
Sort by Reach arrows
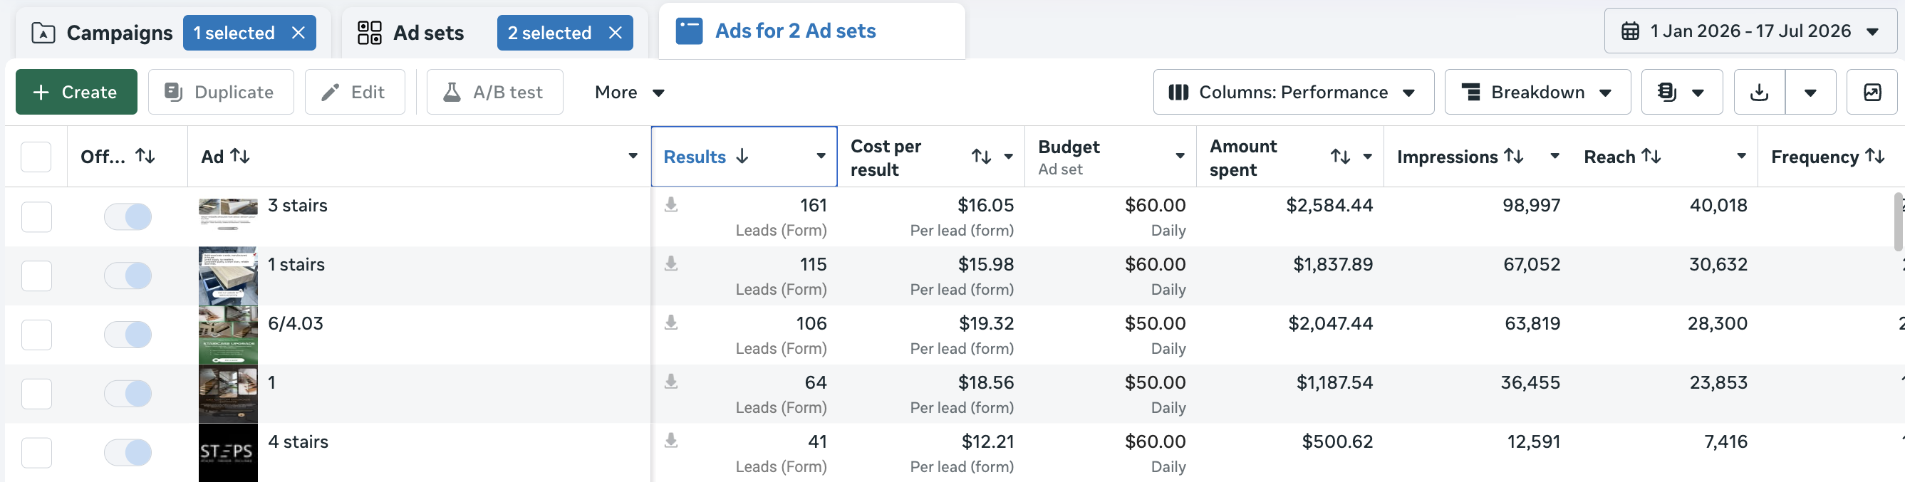(1651, 156)
